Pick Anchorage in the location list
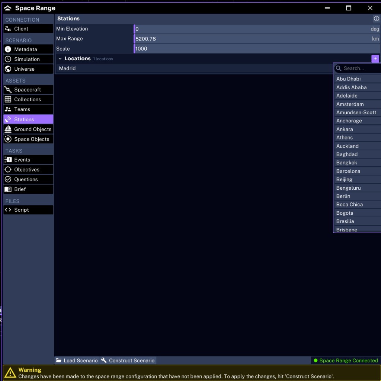The height and width of the screenshot is (381, 381). click(x=358, y=121)
